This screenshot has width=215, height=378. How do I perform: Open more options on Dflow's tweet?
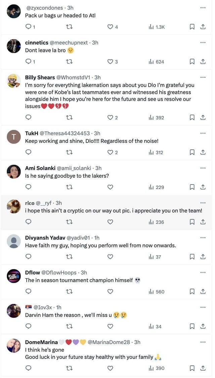tap(203, 272)
